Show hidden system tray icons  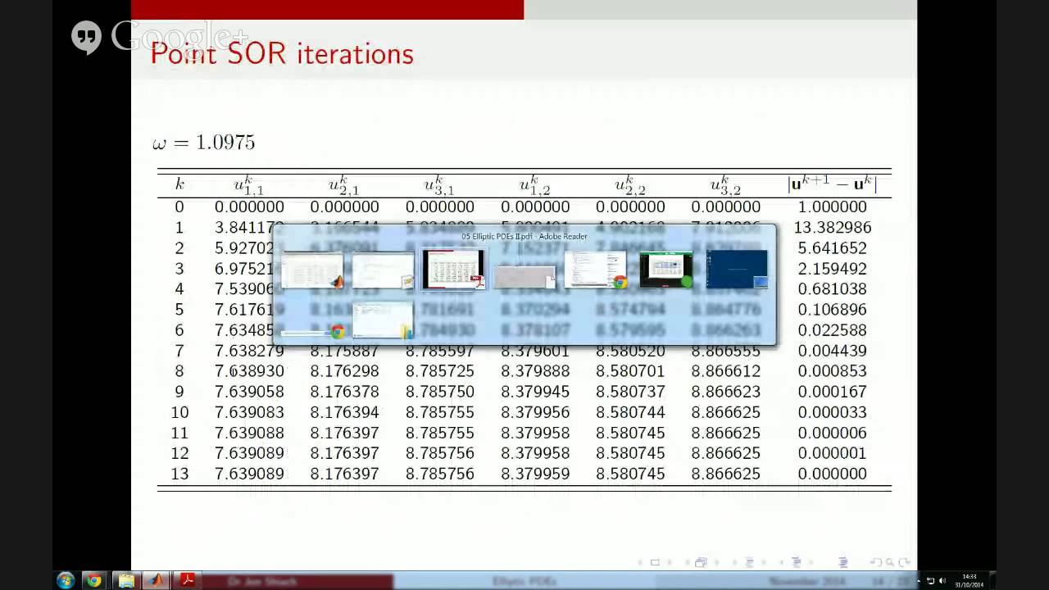(919, 581)
